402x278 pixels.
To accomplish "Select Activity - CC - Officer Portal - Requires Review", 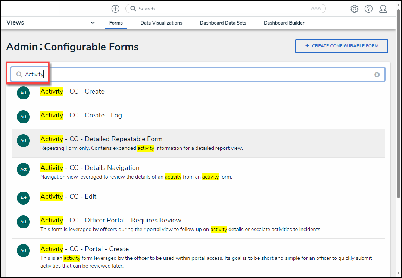I will 111,220.
